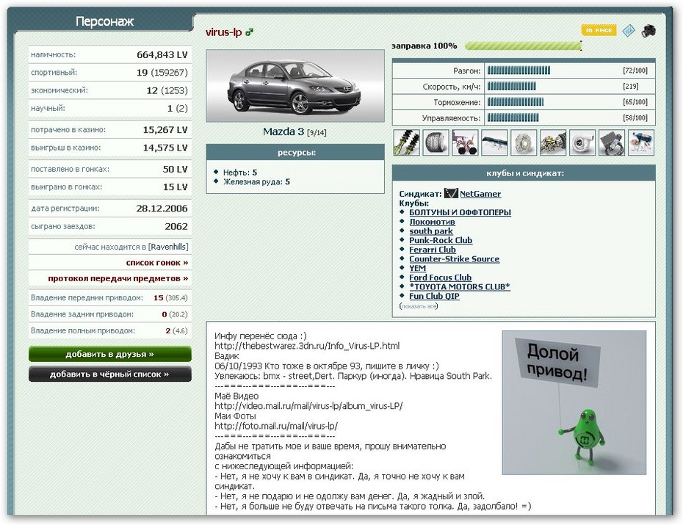This screenshot has width=683, height=525.
Task: Open the *TOYOTA MOTORS CLUB* link
Action: 459,286
